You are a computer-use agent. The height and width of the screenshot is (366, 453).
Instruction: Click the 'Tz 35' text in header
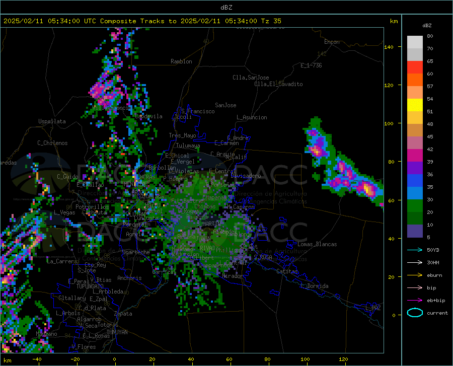pos(271,21)
